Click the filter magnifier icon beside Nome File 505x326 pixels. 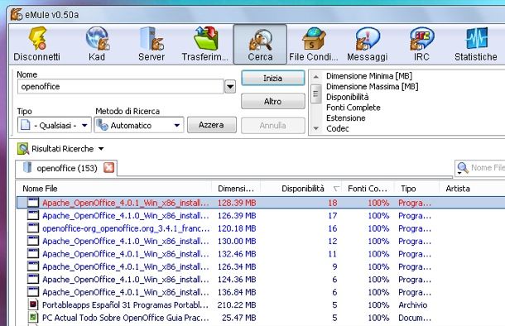[x=463, y=166]
